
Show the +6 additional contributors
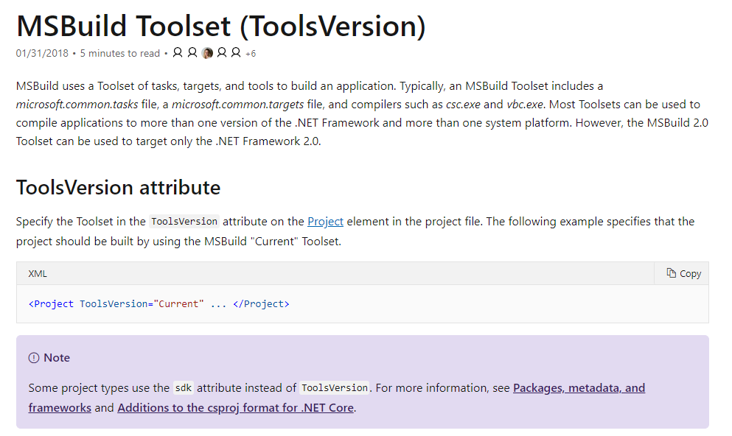coord(251,54)
